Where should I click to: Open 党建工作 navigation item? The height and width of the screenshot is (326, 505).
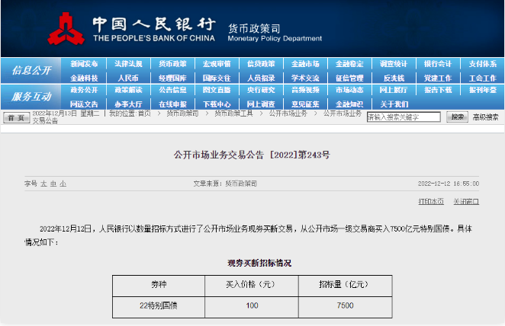438,78
